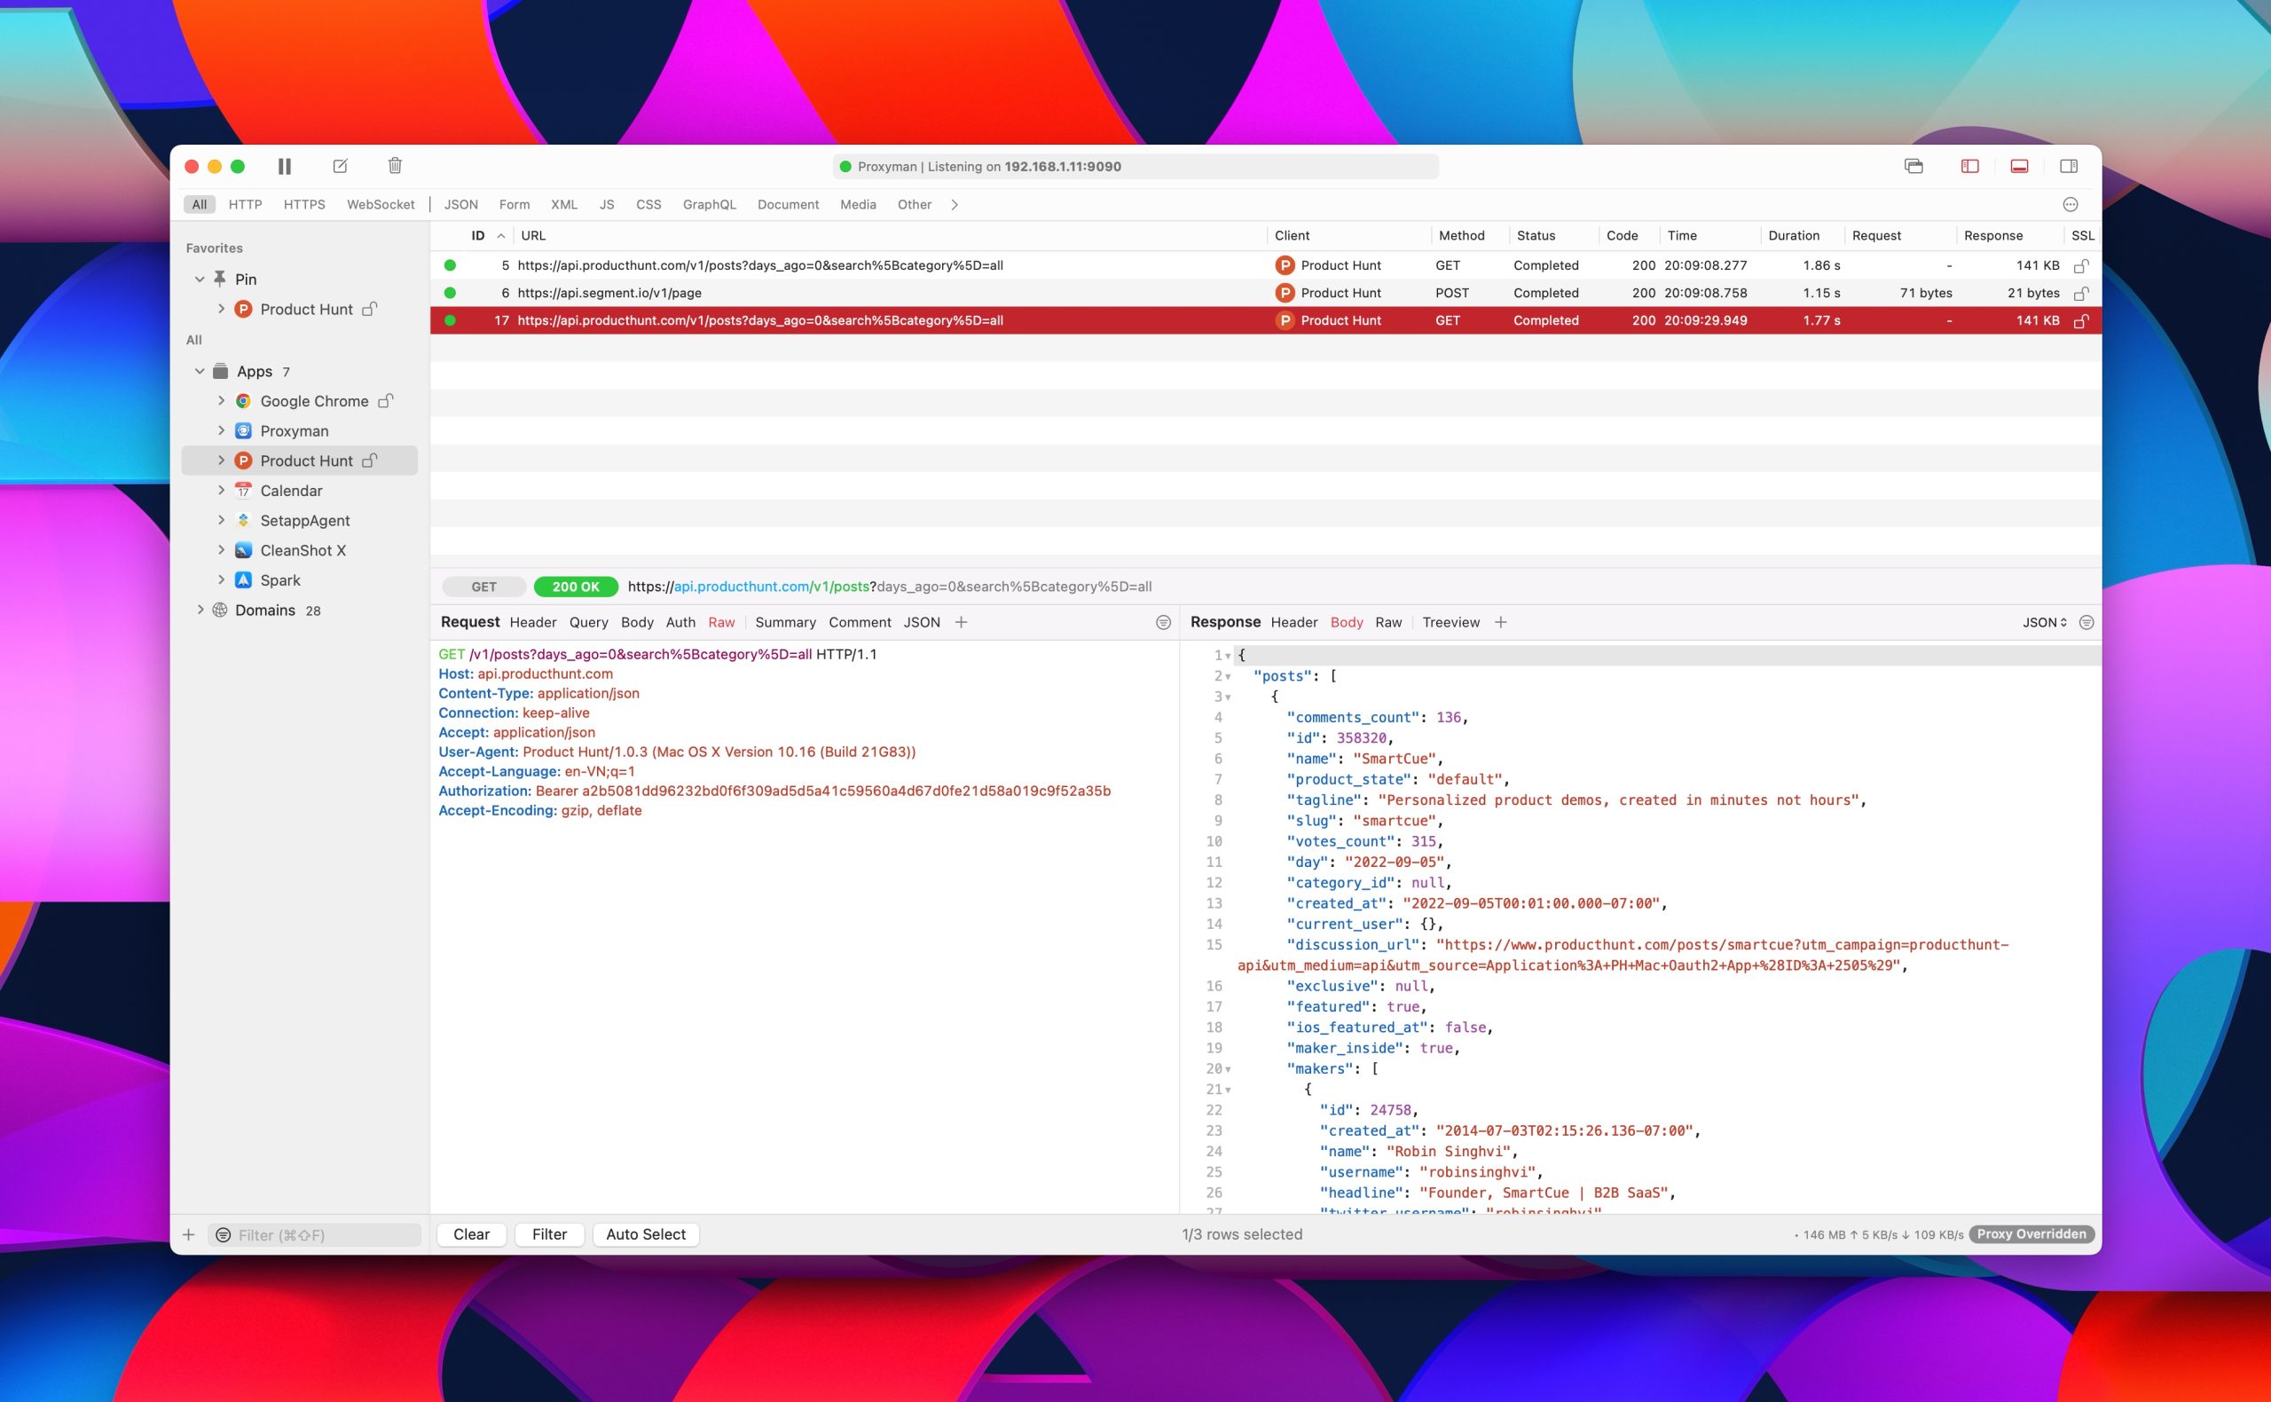Click the trash/clear icon in toolbar
Viewport: 2271px width, 1402px height.
[394, 166]
